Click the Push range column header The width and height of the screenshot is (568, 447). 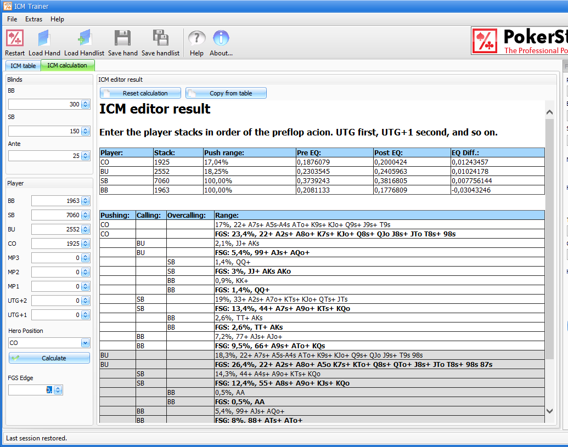pos(250,152)
